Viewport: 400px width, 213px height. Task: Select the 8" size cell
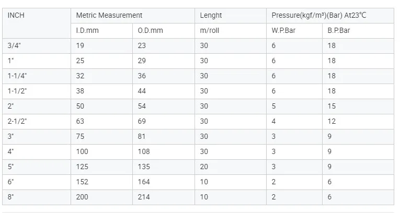pyautogui.click(x=10, y=197)
